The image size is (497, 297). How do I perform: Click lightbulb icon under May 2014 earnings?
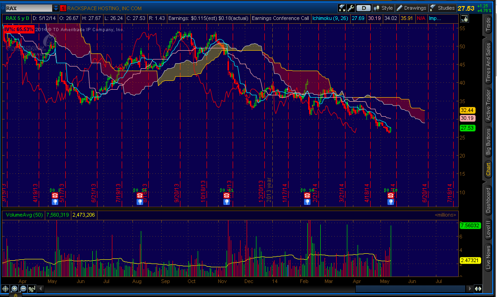[x=391, y=202]
